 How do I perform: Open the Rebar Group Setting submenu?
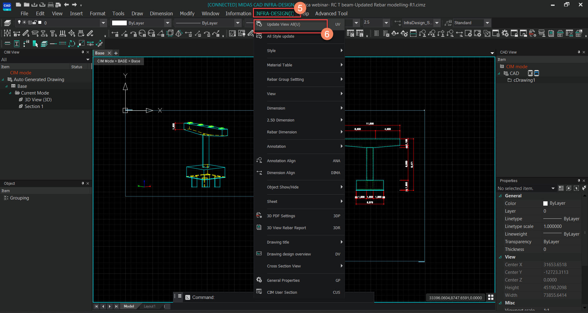click(x=299, y=79)
